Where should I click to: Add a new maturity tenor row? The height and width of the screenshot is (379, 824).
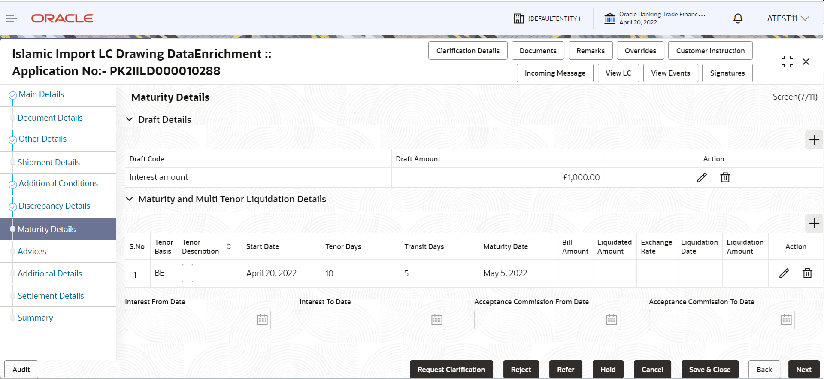(x=814, y=223)
